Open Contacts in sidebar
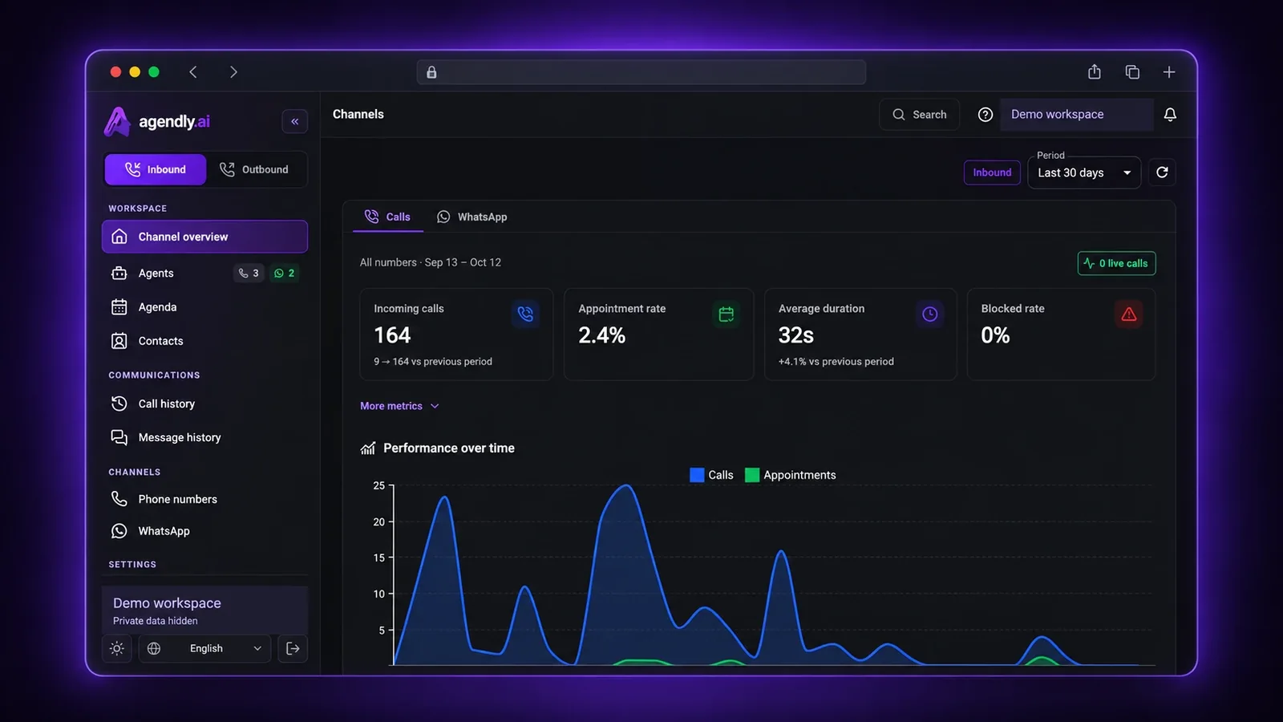Viewport: 1283px width, 722px height. (204, 341)
